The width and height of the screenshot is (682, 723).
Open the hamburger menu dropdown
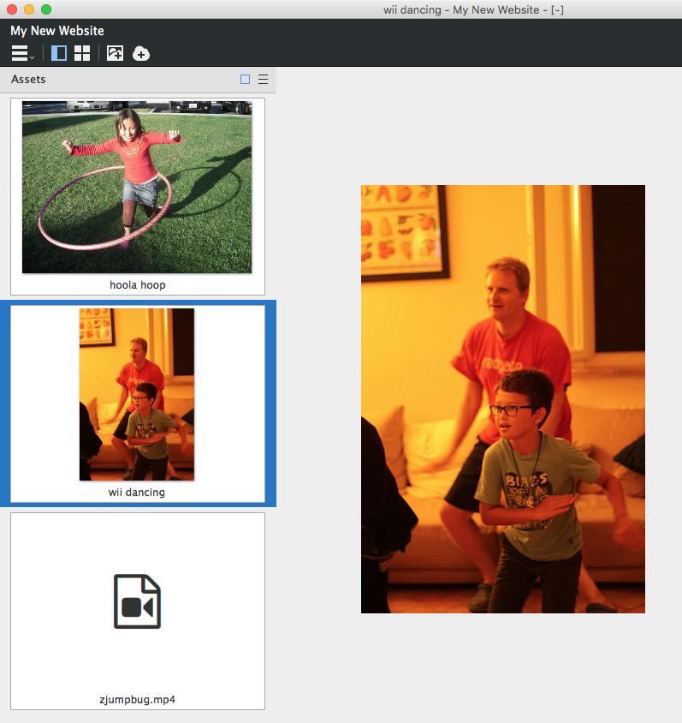[x=22, y=54]
